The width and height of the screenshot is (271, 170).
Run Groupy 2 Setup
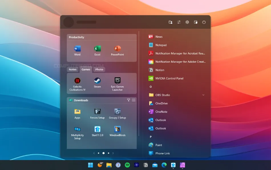click(117, 114)
